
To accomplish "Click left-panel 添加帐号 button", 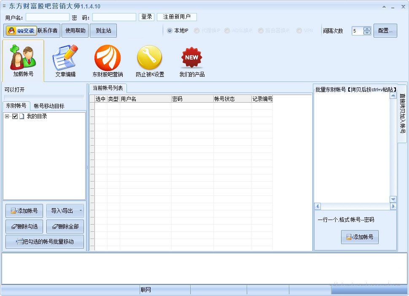I will click(24, 211).
